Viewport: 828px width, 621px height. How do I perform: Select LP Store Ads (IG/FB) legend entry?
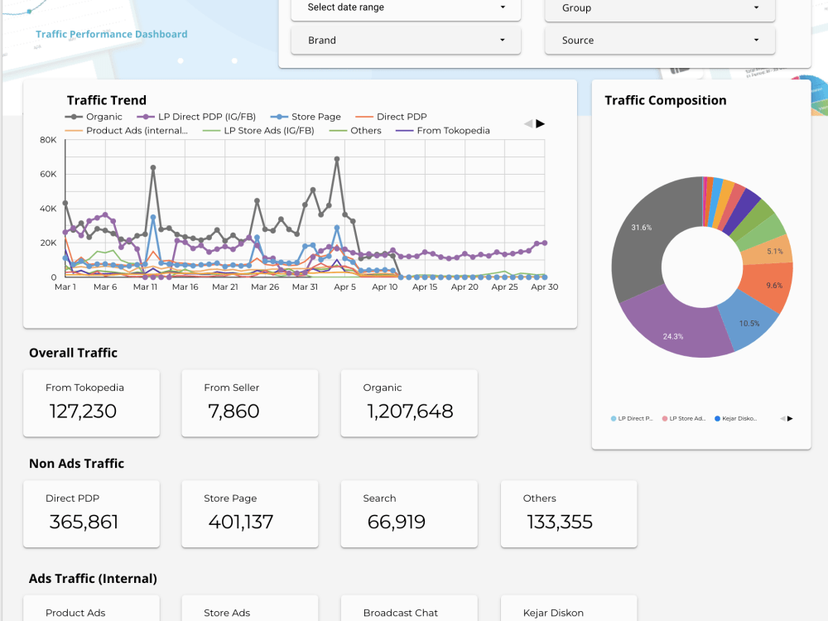[x=258, y=131]
